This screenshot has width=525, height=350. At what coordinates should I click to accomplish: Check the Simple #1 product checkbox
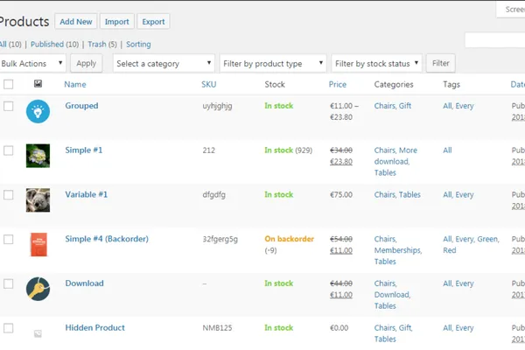tap(9, 150)
